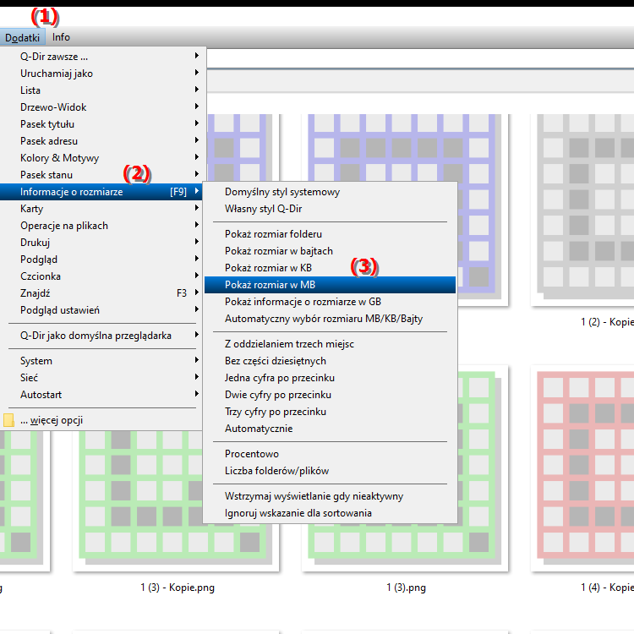Select Dwie cyfry po przecinku
This screenshot has width=634, height=634.
pos(330,395)
